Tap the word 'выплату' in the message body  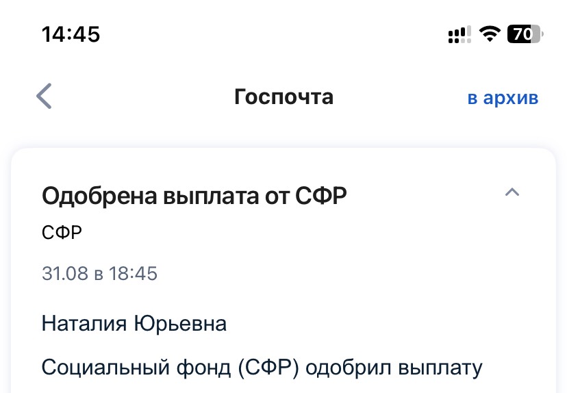point(440,368)
